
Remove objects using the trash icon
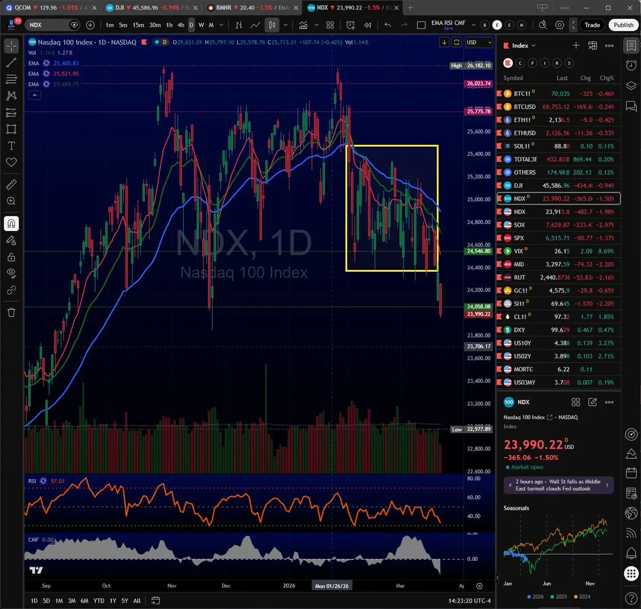(x=11, y=312)
